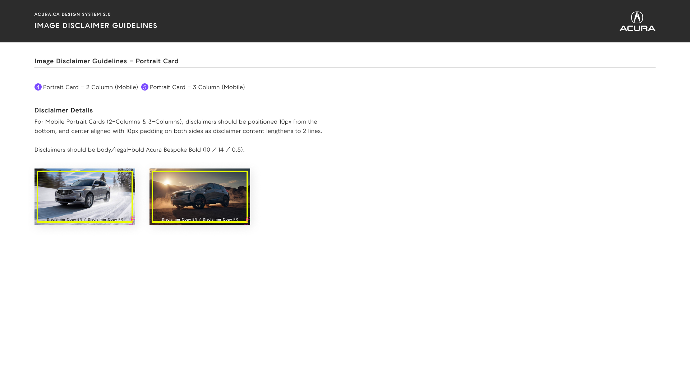This screenshot has width=690, height=388.
Task: Click disclaimer copy text on snowy card
Action: [x=85, y=219]
